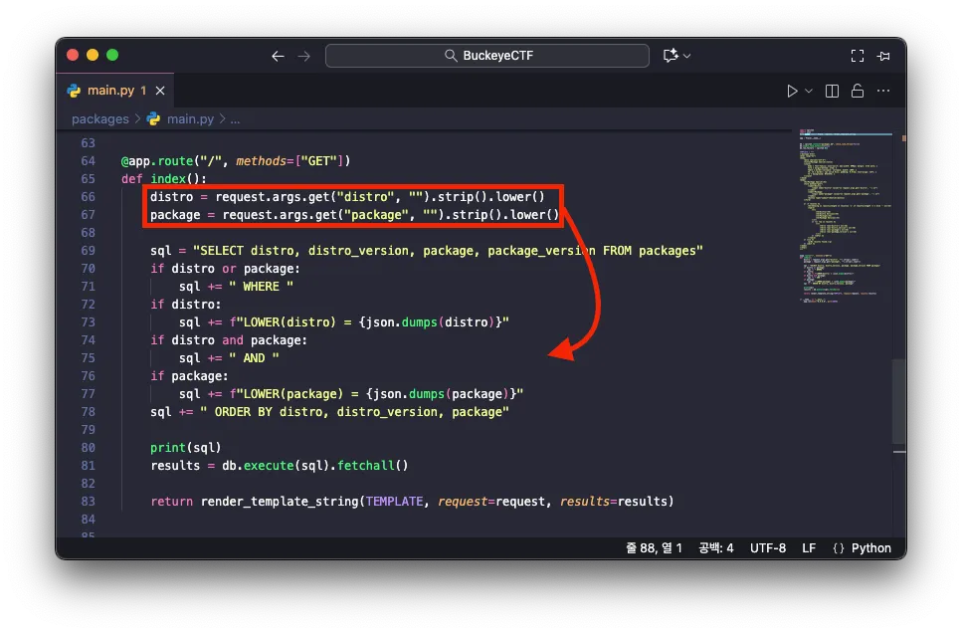962x633 pixels.
Task: Click the return render_template_string line
Action: (x=412, y=502)
